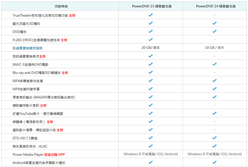Select the H.265 (HEVC)支援硬體加速技術 text
This screenshot has height=167, width=248.
tap(36, 40)
